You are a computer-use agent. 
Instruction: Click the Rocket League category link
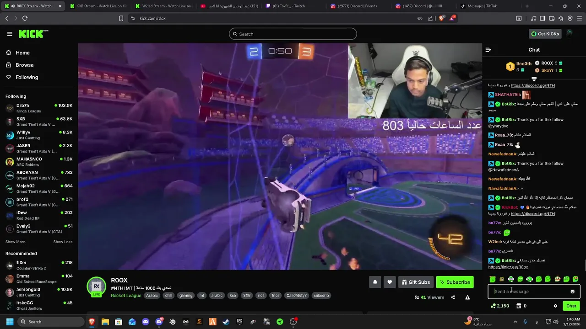[126, 296]
